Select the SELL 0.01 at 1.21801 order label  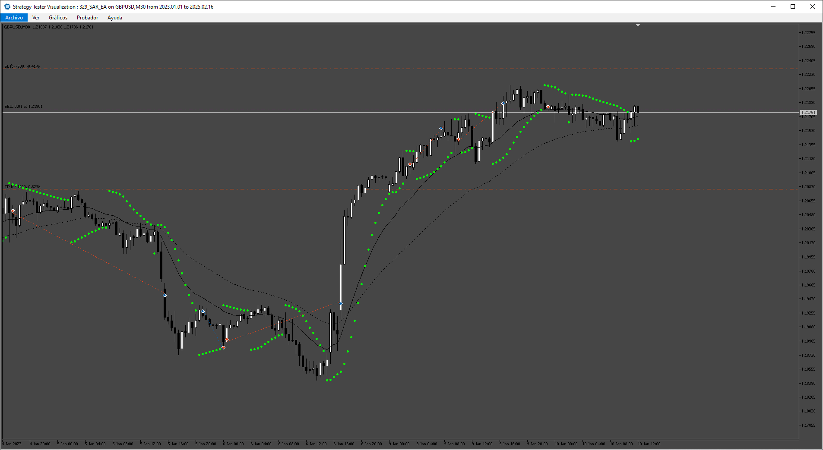23,107
